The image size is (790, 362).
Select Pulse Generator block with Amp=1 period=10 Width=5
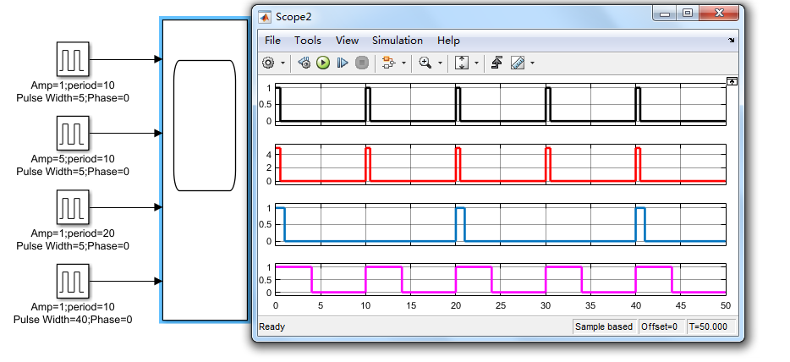[x=73, y=59]
